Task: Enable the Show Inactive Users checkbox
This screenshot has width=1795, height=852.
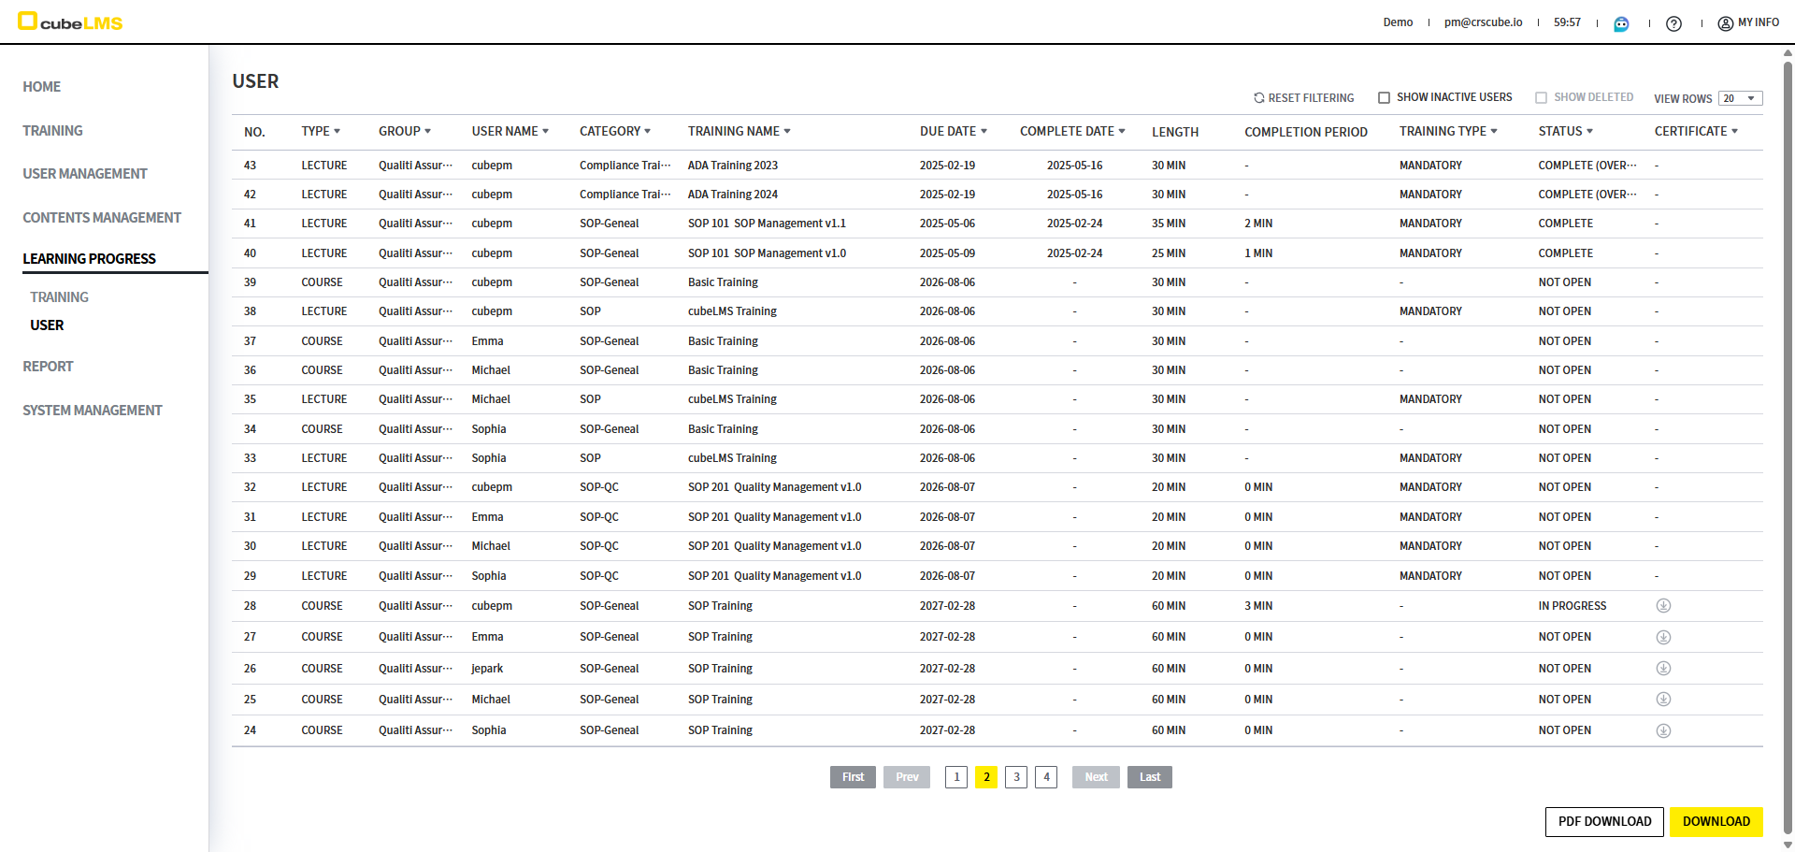Action: (x=1384, y=98)
